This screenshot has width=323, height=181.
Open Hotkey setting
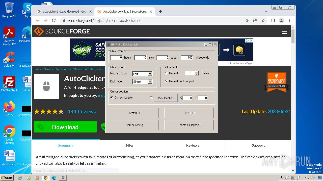pos(134,125)
